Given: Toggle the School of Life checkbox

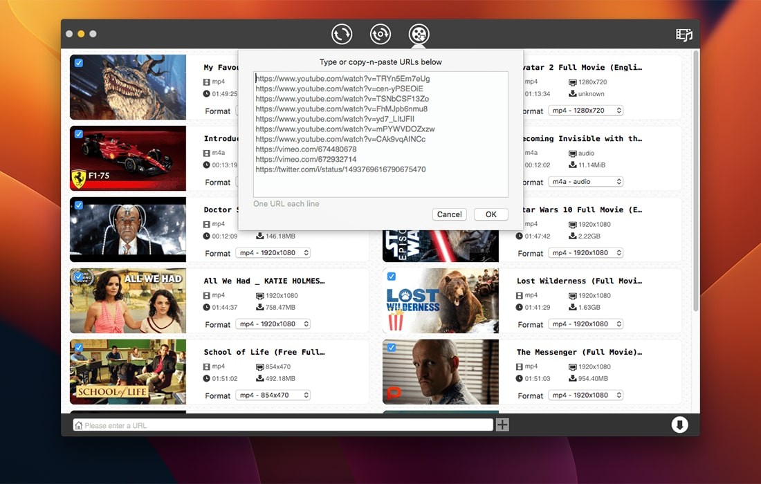Looking at the screenshot, I should pos(79,346).
